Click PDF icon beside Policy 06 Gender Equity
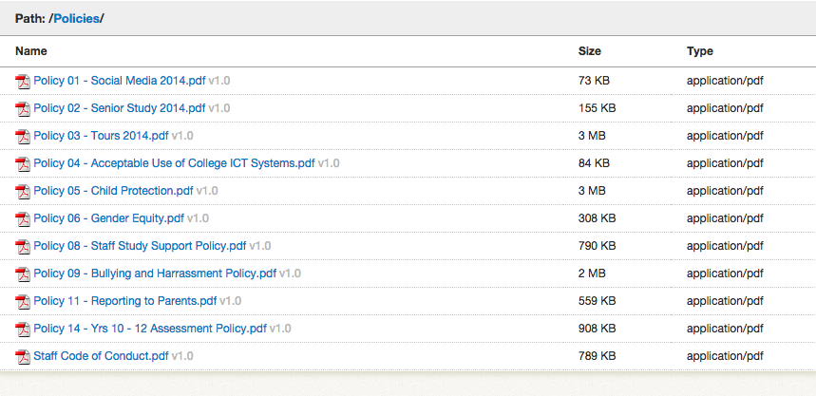Screen dimensions: 816x396 pyautogui.click(x=23, y=219)
